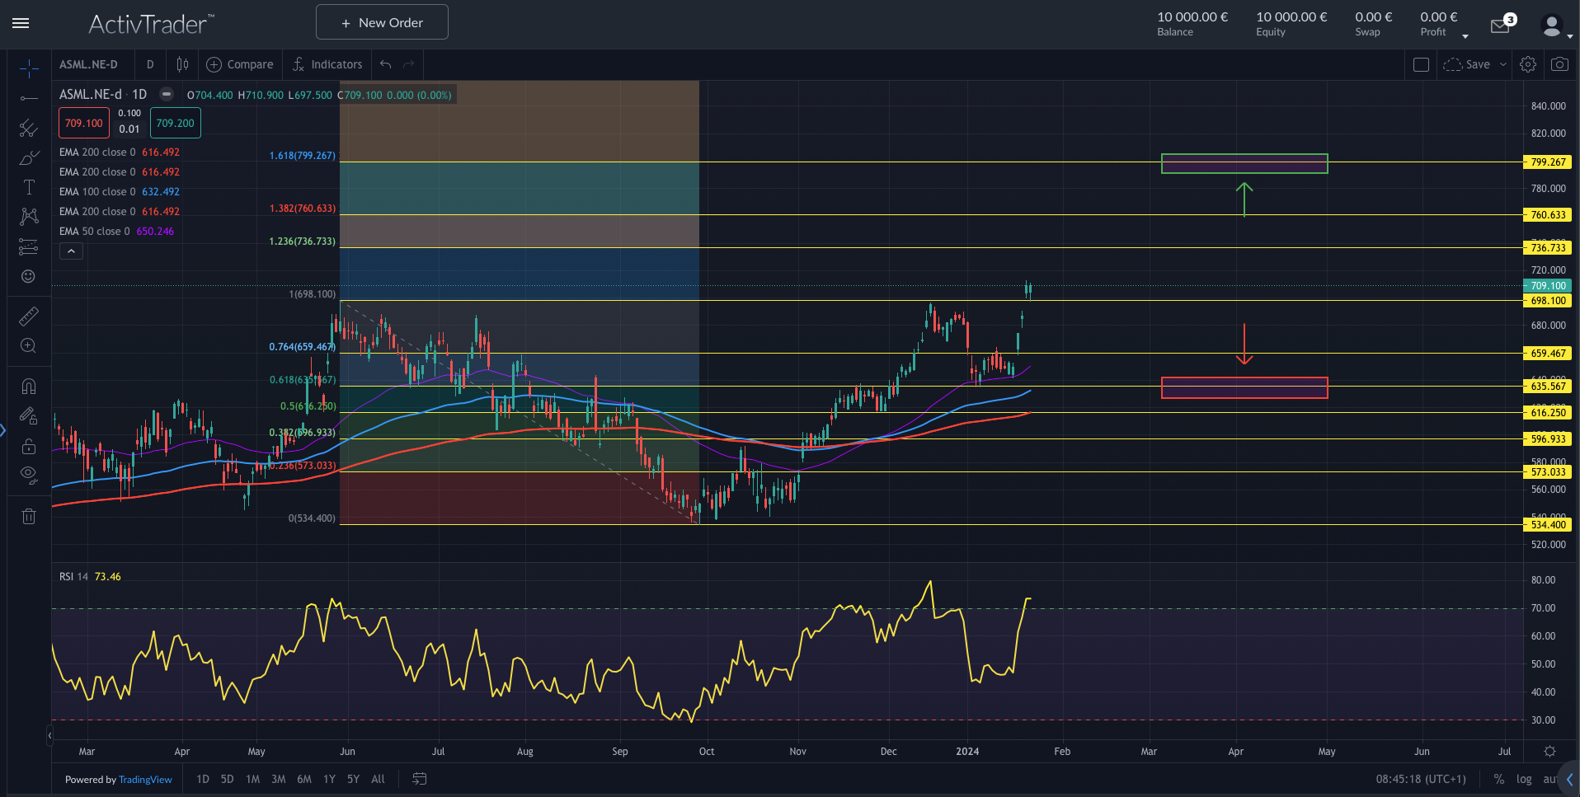Select the 6M time range
This screenshot has width=1580, height=797.
coord(304,779)
